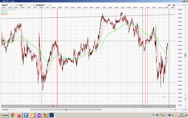Click the EMA (72) legend label

click(x=4, y=11)
